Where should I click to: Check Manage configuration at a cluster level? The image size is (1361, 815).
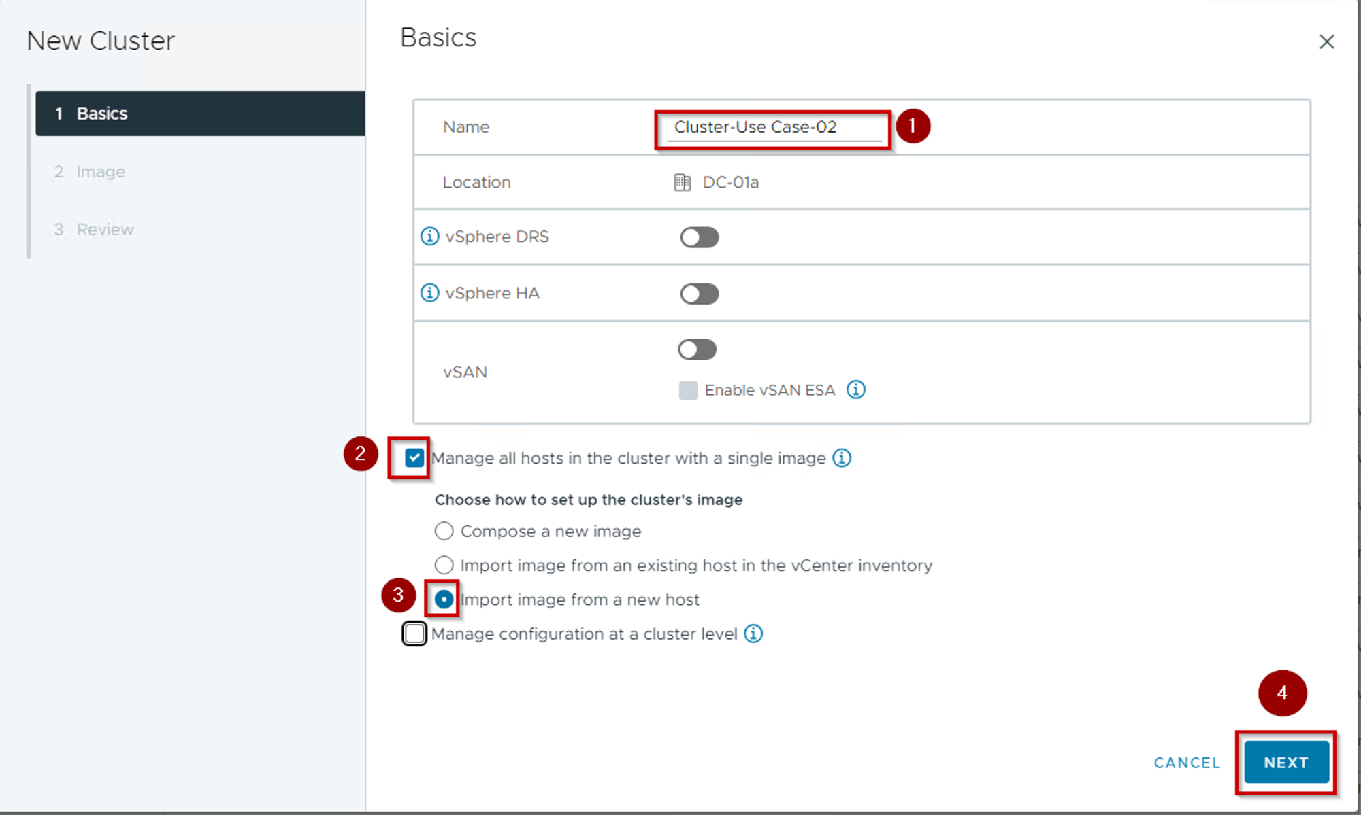pyautogui.click(x=414, y=634)
